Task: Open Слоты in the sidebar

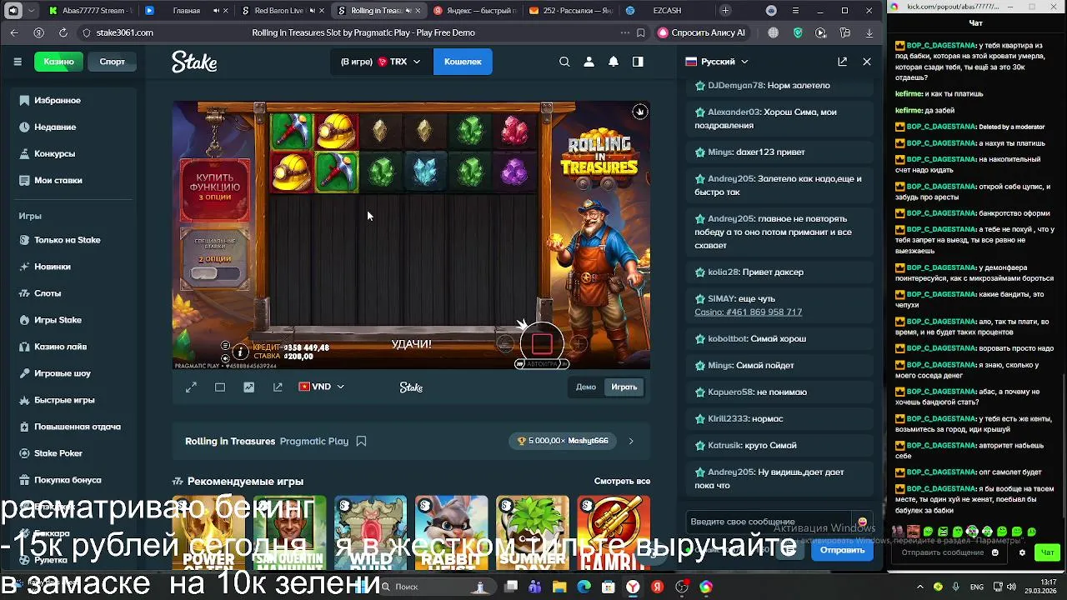Action: pos(74,293)
